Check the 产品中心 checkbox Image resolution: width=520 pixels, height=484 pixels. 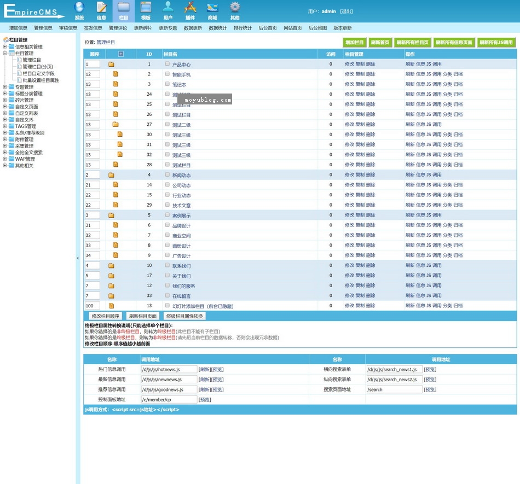pyautogui.click(x=167, y=64)
